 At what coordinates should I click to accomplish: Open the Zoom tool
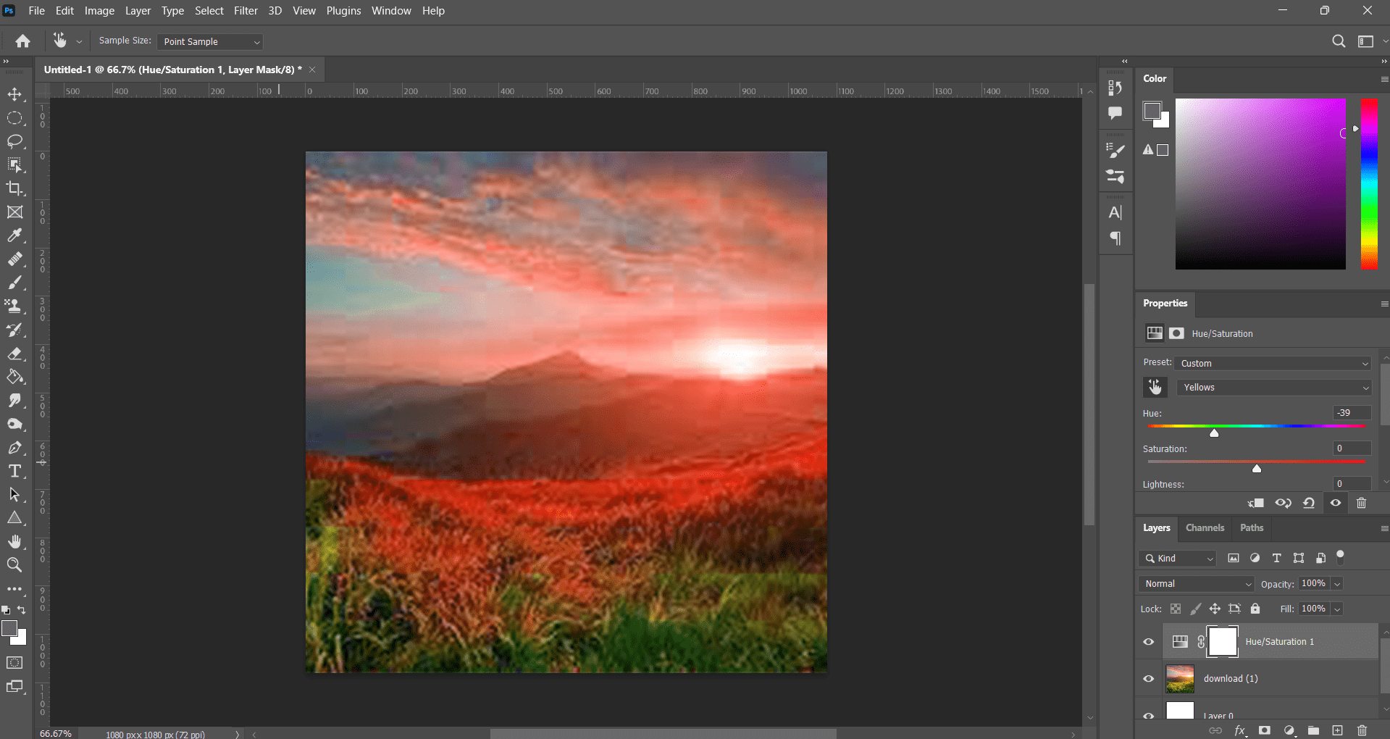tap(14, 564)
